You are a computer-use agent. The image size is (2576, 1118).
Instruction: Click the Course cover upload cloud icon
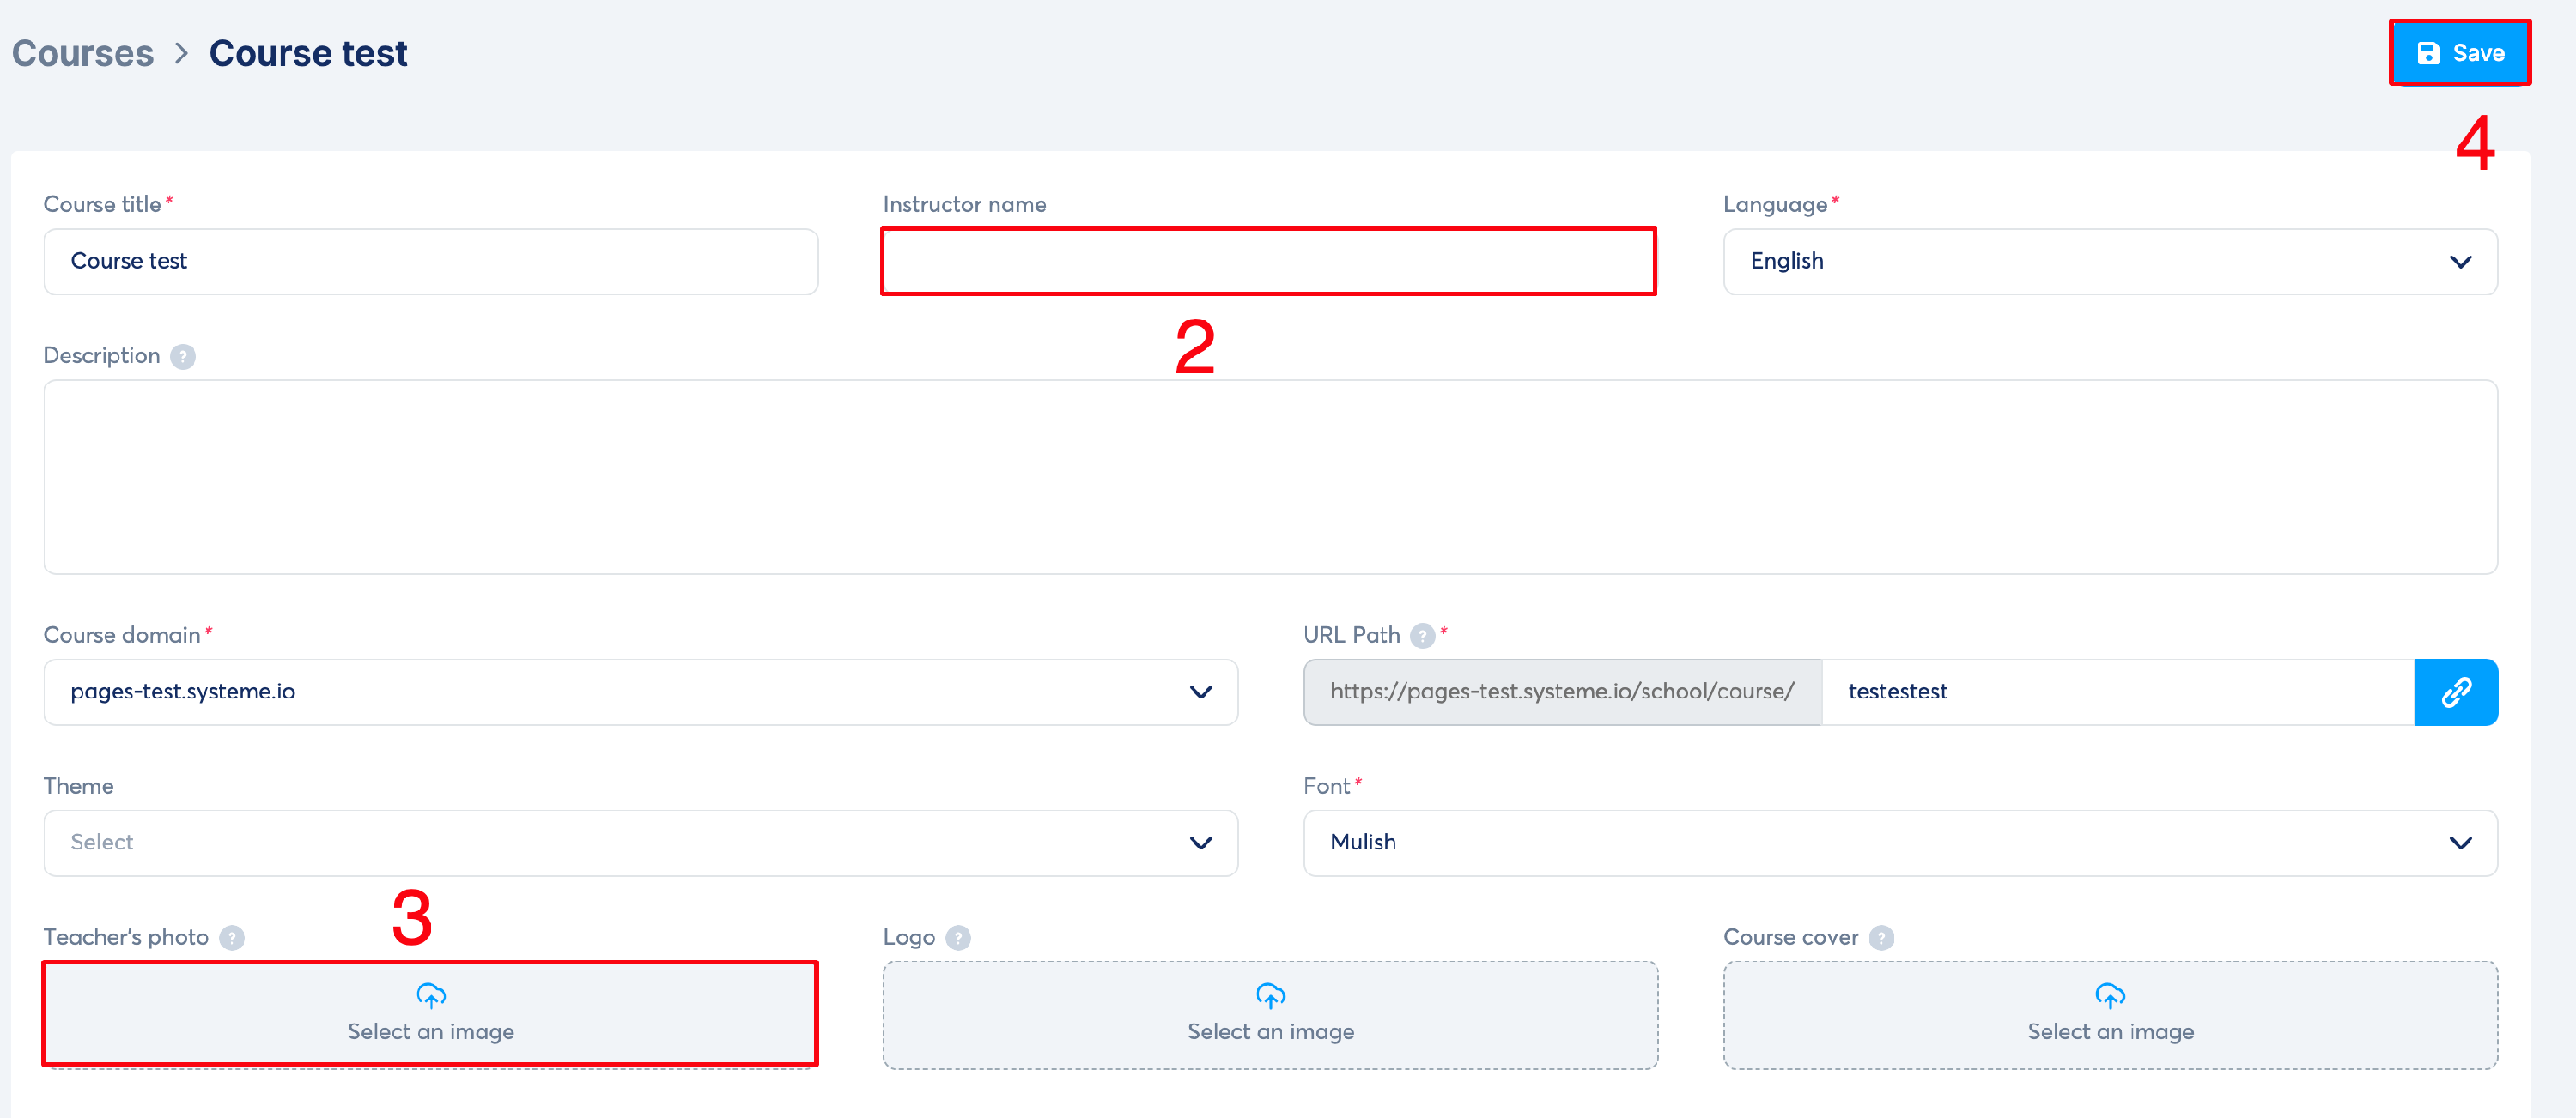[x=2110, y=995]
